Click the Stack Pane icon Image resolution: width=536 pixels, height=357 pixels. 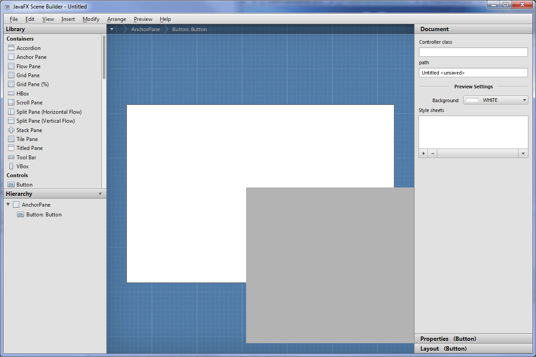point(11,130)
